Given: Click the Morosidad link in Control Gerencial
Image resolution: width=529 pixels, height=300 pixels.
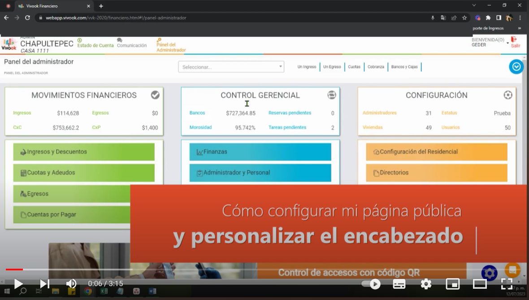Looking at the screenshot, I should point(200,127).
